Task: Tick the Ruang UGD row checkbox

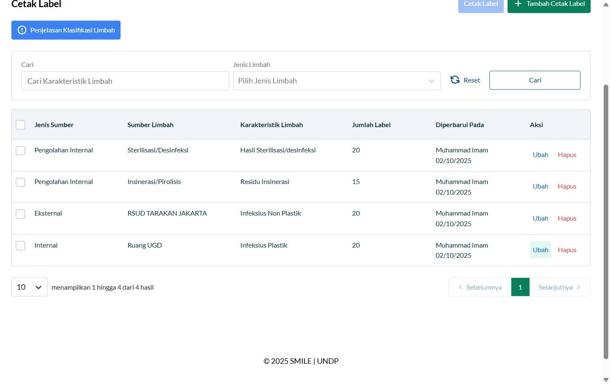Action: [20, 245]
